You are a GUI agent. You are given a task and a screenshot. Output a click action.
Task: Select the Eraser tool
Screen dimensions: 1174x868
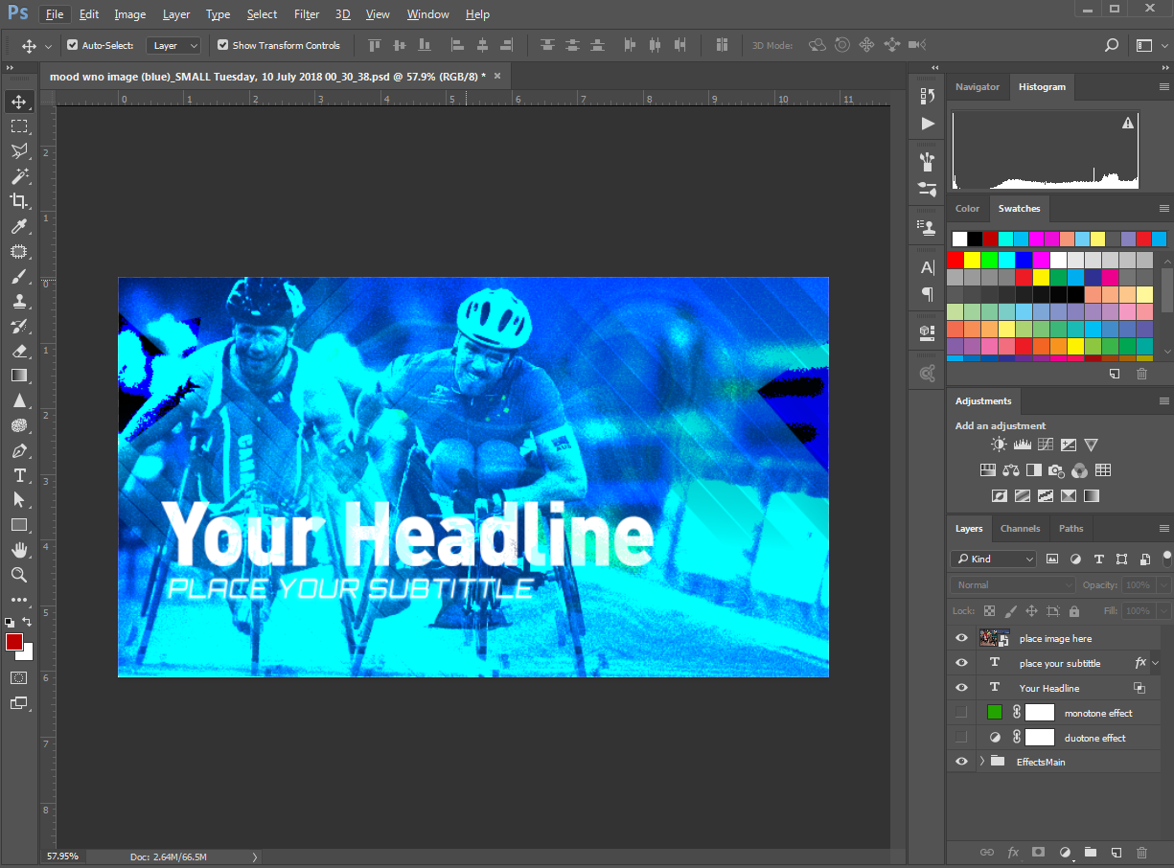[x=19, y=351]
